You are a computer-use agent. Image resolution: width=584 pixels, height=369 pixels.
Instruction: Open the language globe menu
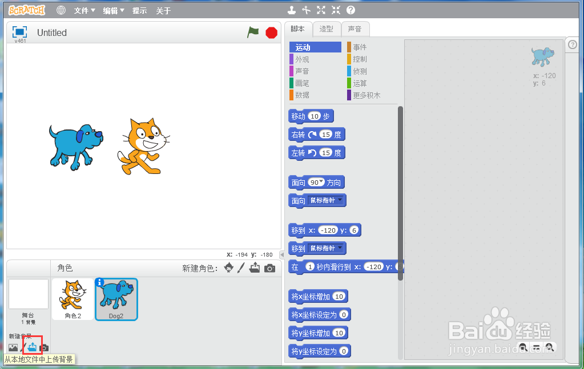pyautogui.click(x=61, y=10)
